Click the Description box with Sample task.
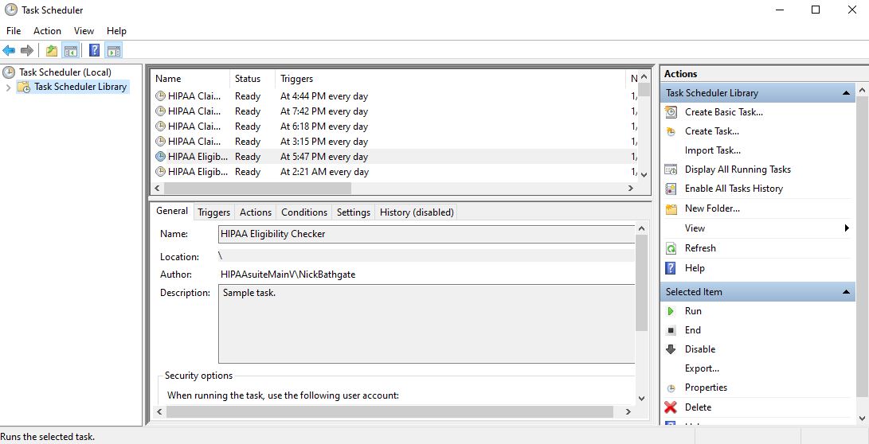The height and width of the screenshot is (444, 869). pyautogui.click(x=426, y=324)
